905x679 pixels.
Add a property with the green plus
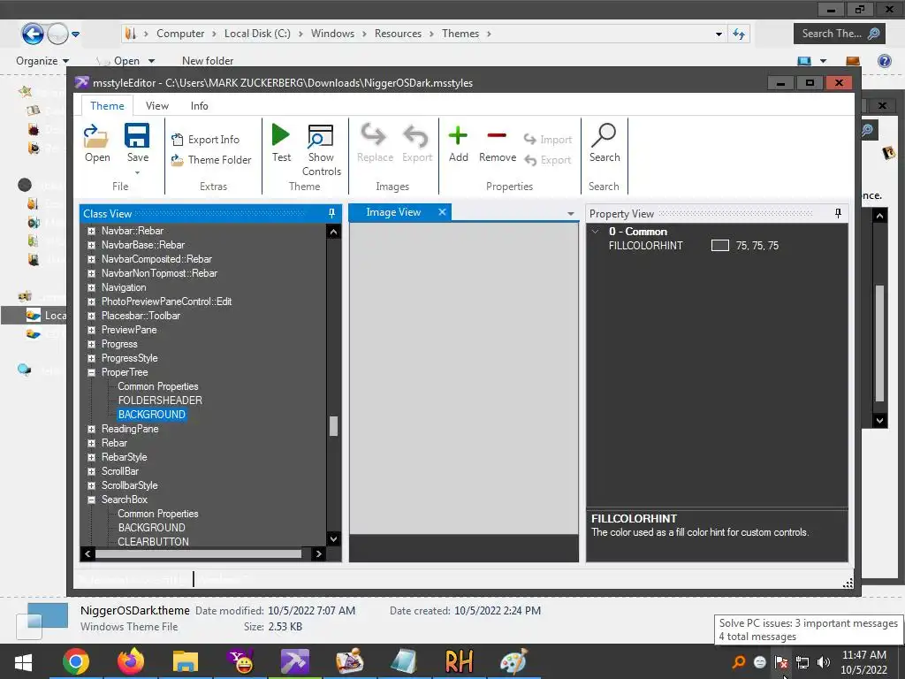(459, 142)
